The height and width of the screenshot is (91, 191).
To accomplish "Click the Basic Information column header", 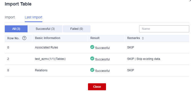I will pos(48,38).
